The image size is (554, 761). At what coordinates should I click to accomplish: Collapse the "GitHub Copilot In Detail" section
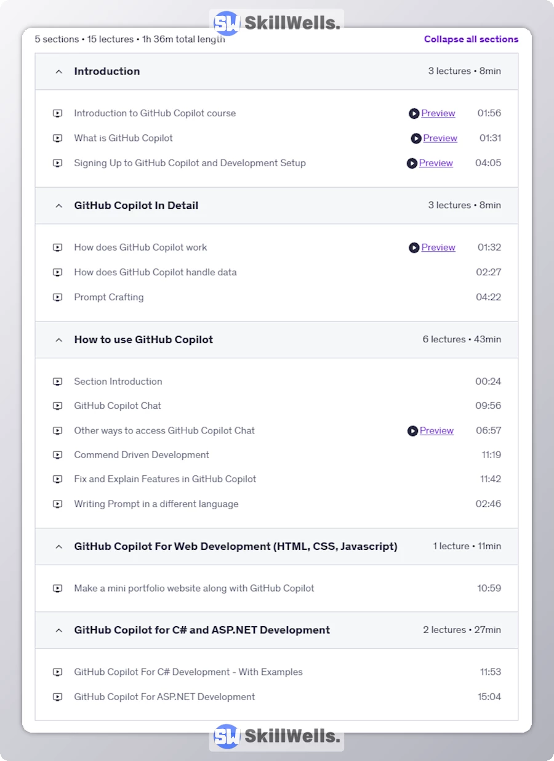click(x=58, y=206)
